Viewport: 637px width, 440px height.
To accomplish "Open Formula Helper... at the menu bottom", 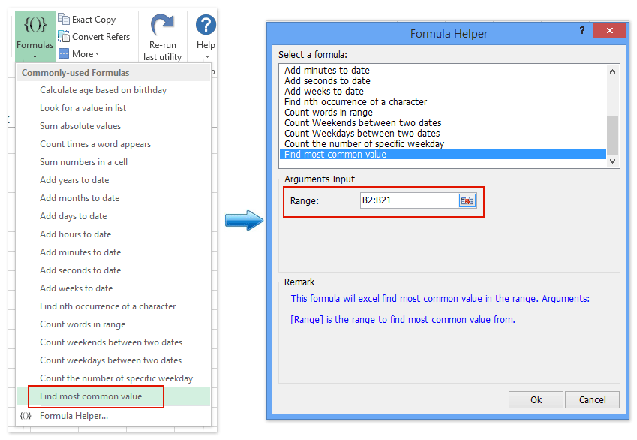I will click(74, 416).
